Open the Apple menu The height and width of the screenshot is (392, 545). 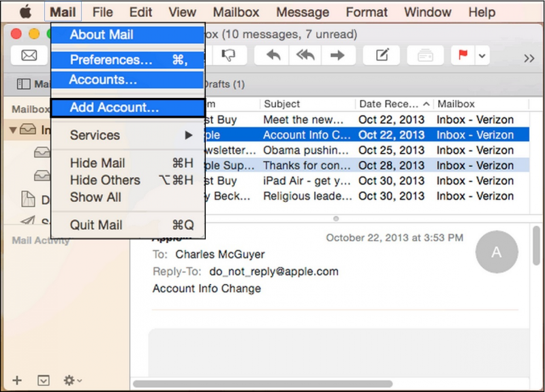tap(25, 12)
